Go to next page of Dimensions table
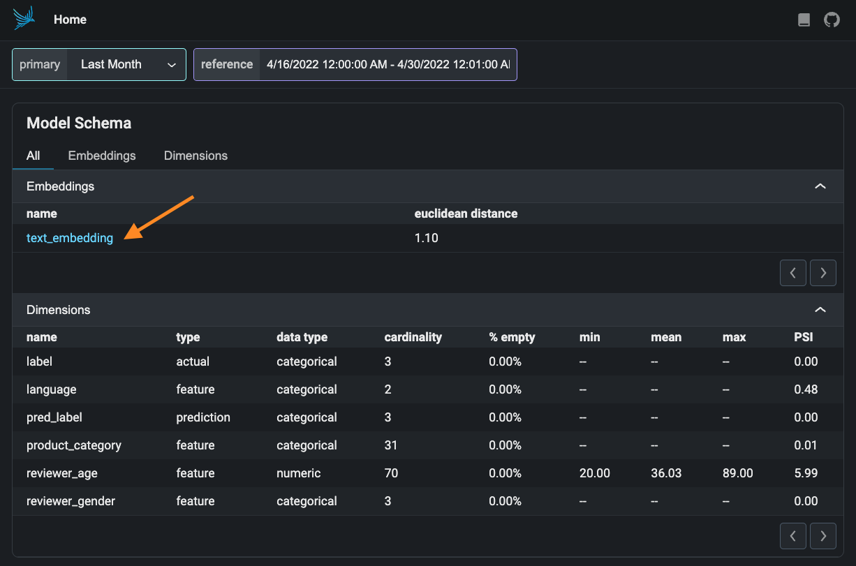The height and width of the screenshot is (566, 856). click(x=823, y=535)
